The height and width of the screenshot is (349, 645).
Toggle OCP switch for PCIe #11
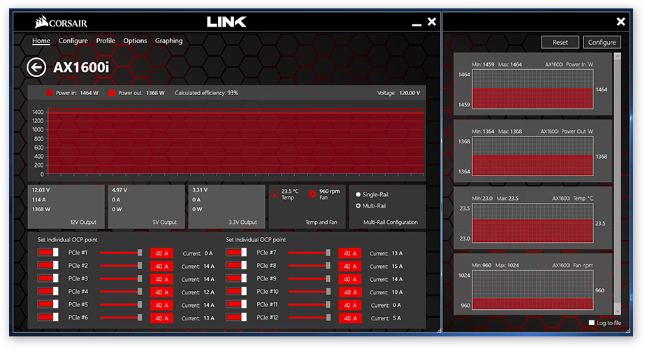tap(236, 304)
